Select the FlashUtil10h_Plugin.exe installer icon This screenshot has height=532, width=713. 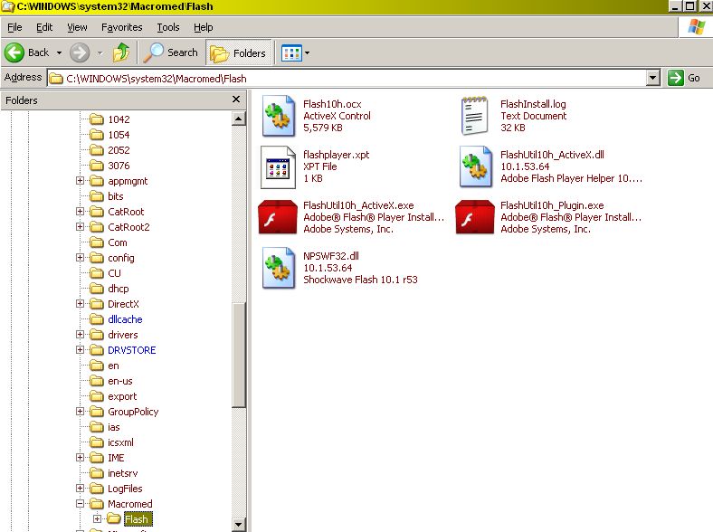coord(475,217)
